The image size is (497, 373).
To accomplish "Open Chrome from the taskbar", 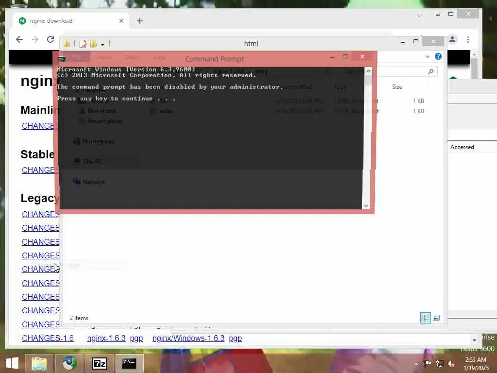I will coord(69,363).
